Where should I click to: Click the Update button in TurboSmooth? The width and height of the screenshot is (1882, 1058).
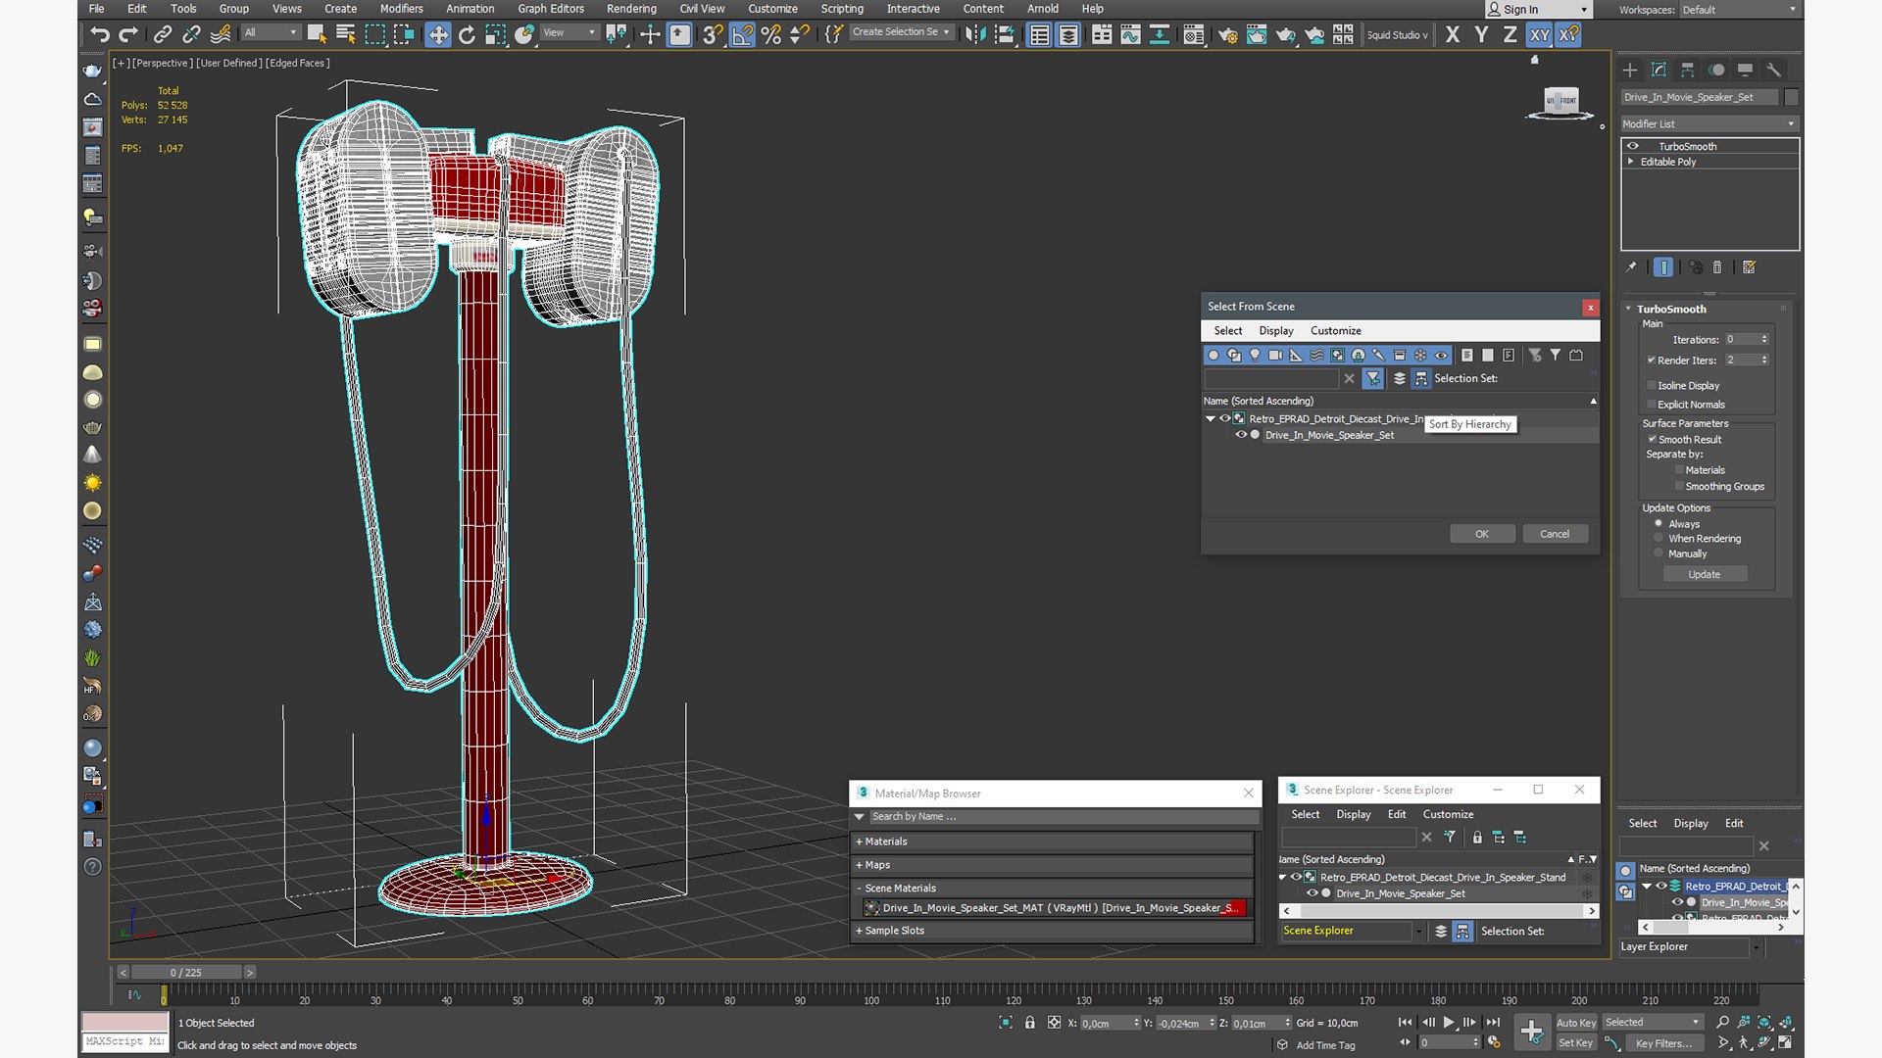pyautogui.click(x=1704, y=574)
